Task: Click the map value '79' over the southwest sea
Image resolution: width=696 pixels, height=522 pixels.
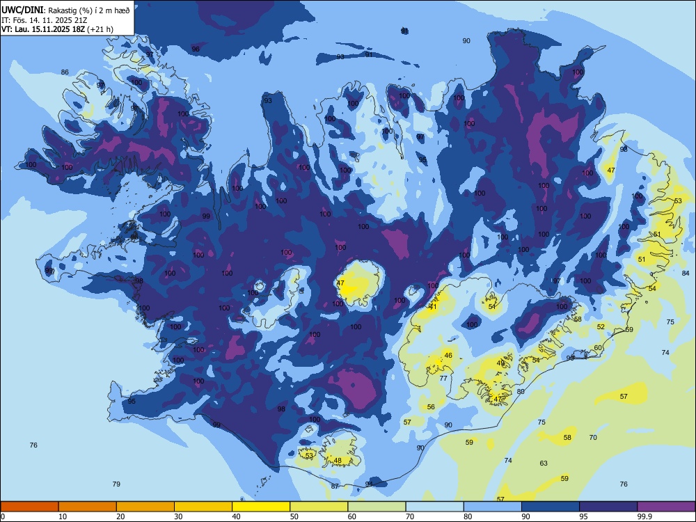Action: click(116, 484)
